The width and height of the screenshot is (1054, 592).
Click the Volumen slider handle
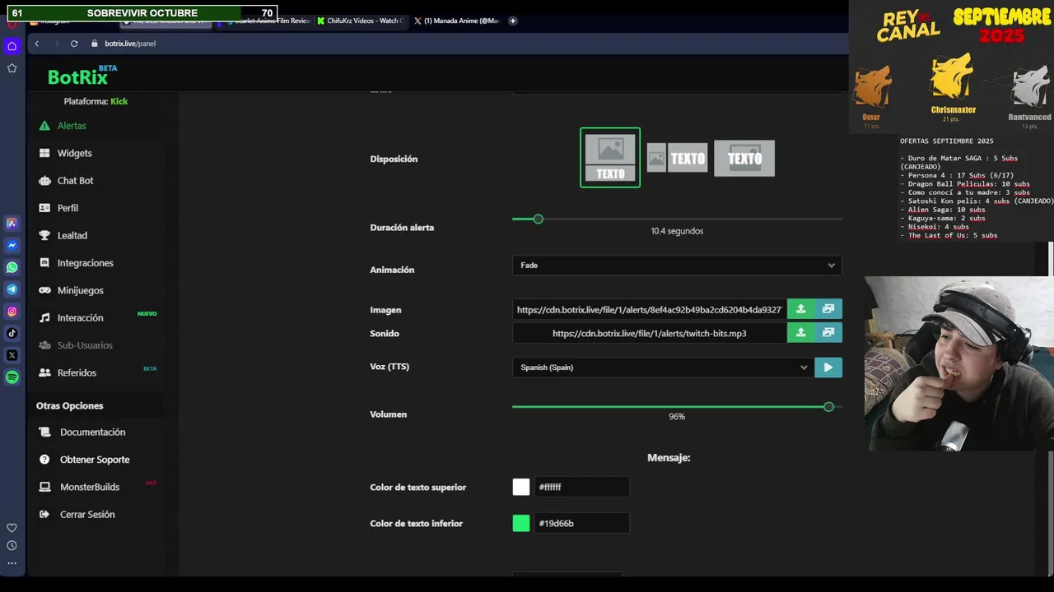click(x=828, y=407)
